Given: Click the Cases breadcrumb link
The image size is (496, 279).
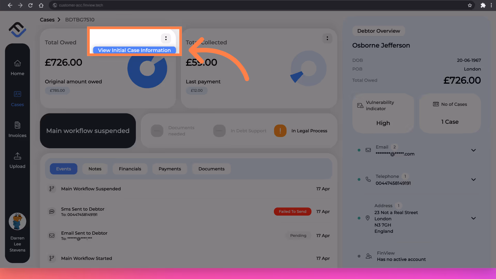Looking at the screenshot, I should click(47, 20).
